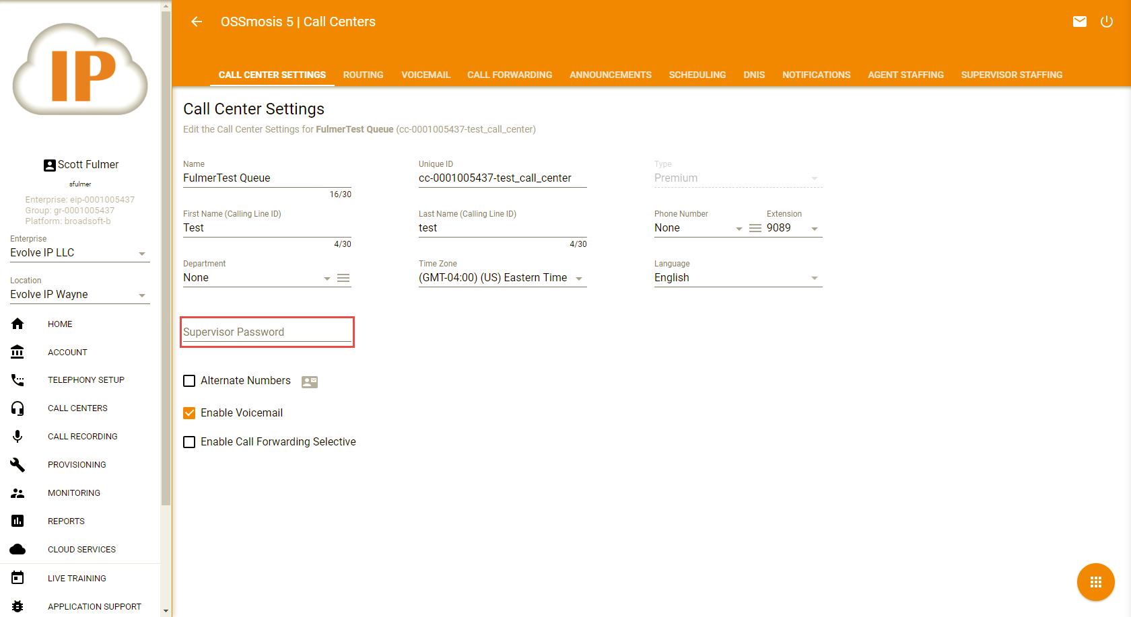Switch to the Routing tab
This screenshot has height=617, width=1131.
coord(363,75)
